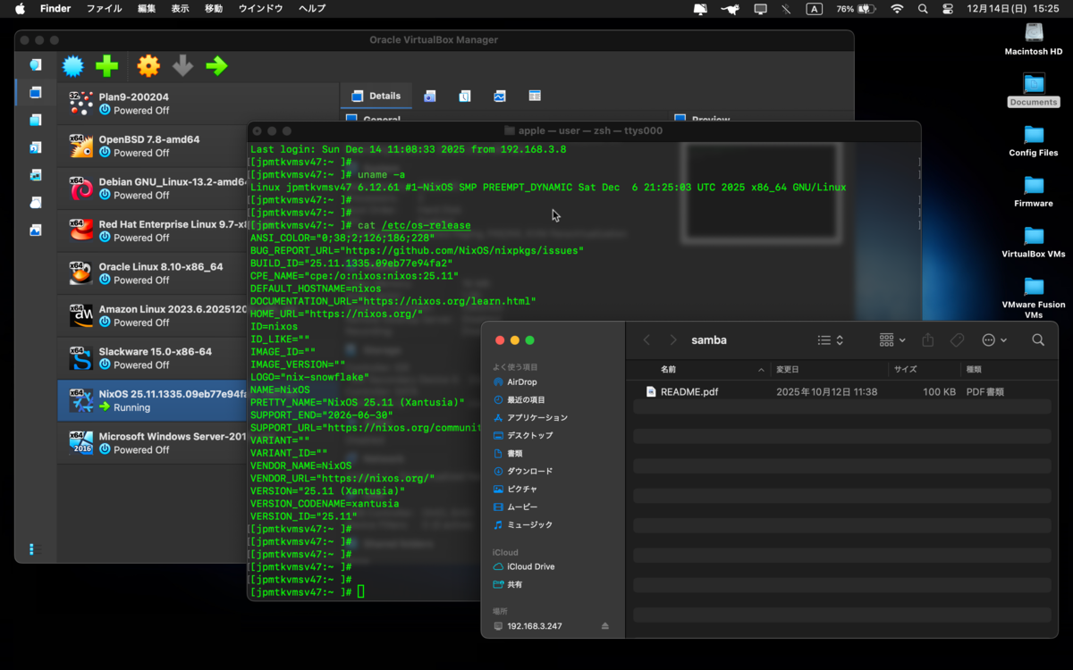The width and height of the screenshot is (1073, 670).
Task: Open the 表示 menu in the menu bar
Action: point(180,8)
